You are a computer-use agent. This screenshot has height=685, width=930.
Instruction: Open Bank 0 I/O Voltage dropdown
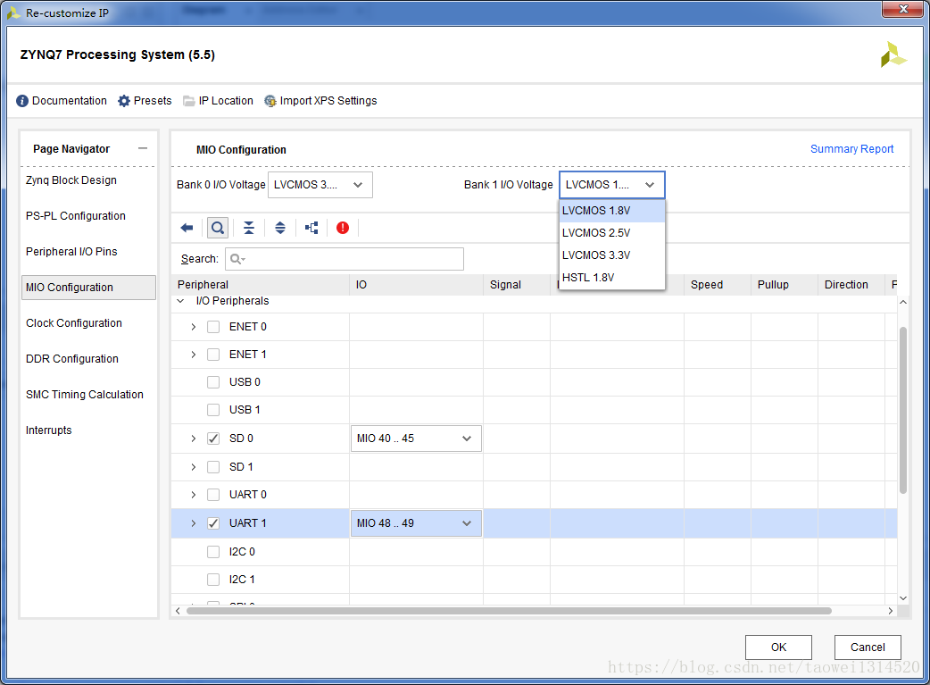pyautogui.click(x=320, y=185)
